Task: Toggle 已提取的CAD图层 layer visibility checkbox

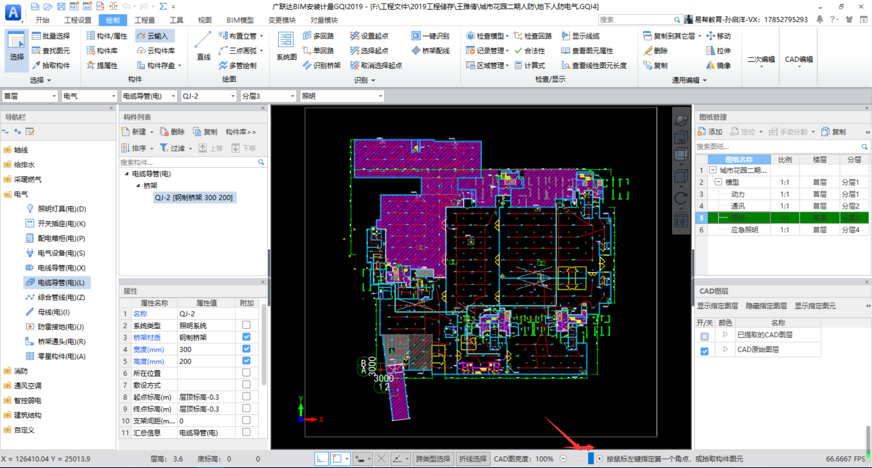Action: [704, 336]
